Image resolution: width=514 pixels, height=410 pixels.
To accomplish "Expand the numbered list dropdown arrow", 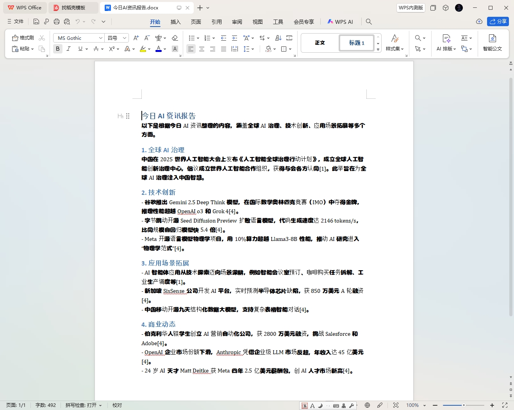I will click(x=214, y=38).
